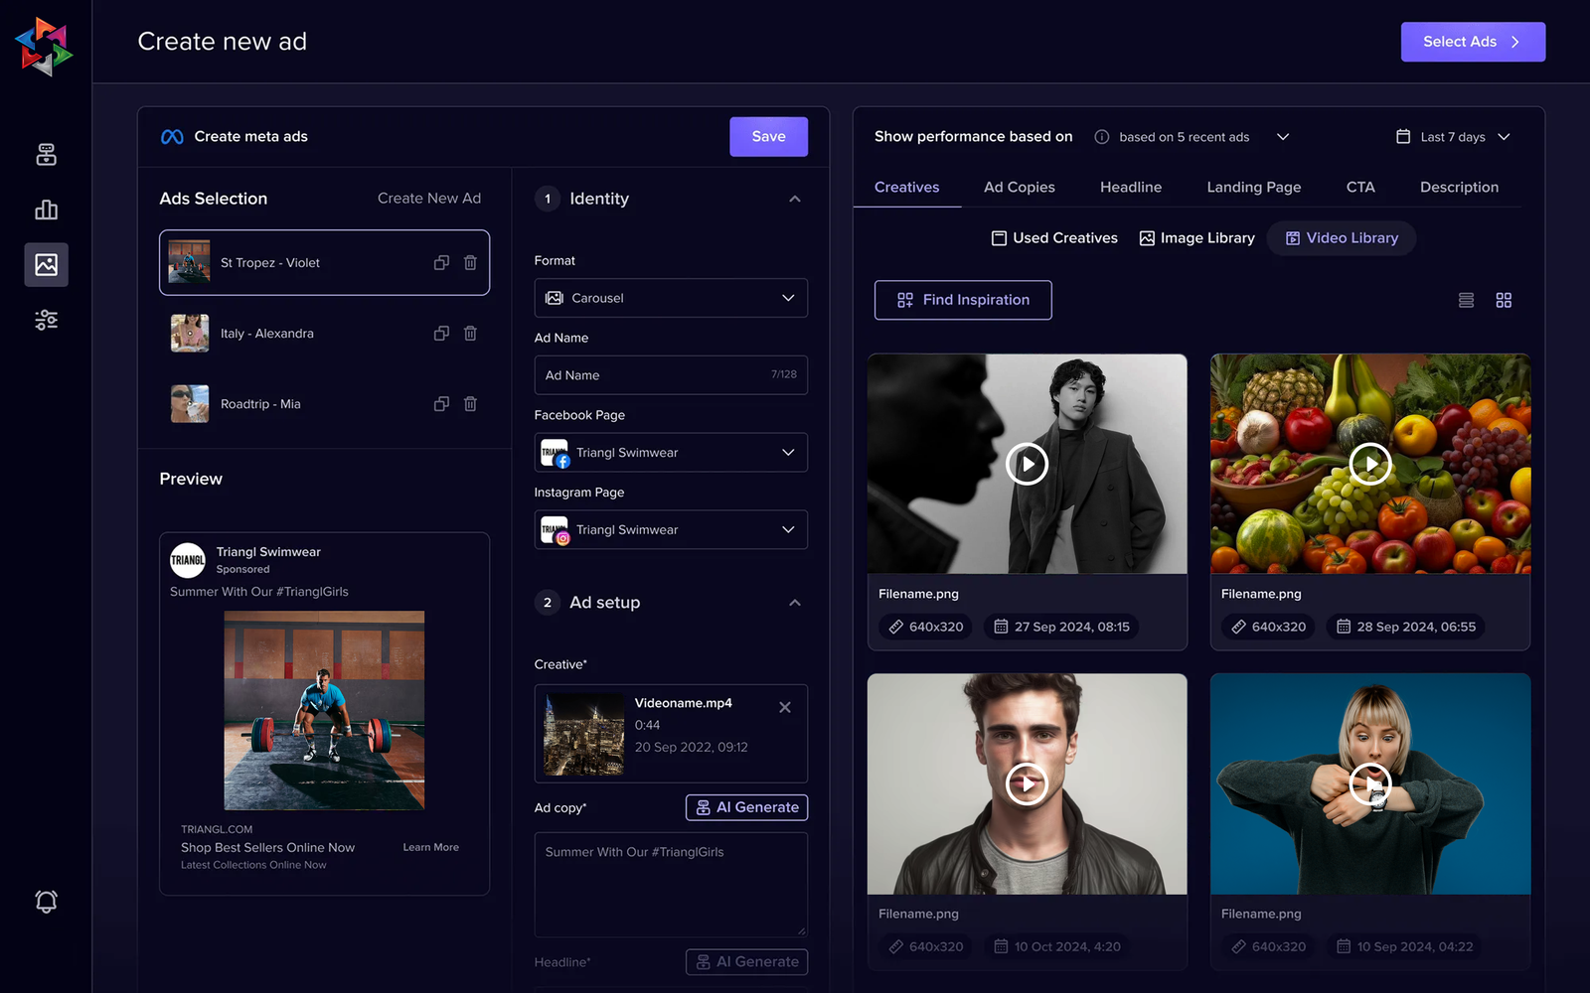Delete the Roadtrip - Mia ad
Viewport: 1590px width, 993px height.
(470, 404)
